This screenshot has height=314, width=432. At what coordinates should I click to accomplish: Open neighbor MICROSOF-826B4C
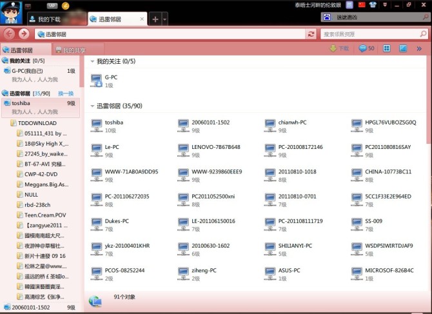coord(382,274)
